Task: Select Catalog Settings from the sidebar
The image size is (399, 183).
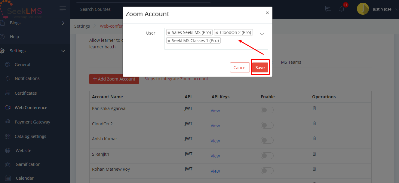Action: [30, 136]
